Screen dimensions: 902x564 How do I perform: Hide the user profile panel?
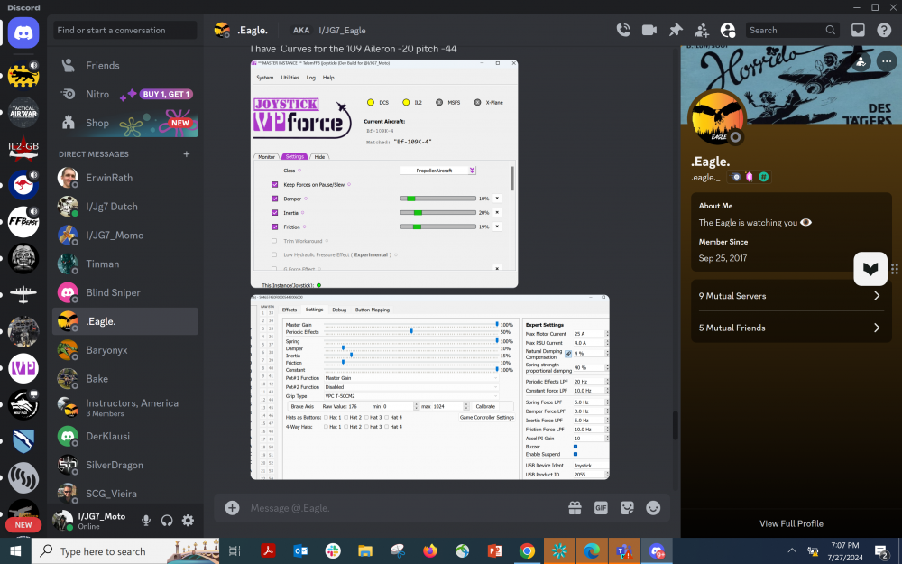728,30
